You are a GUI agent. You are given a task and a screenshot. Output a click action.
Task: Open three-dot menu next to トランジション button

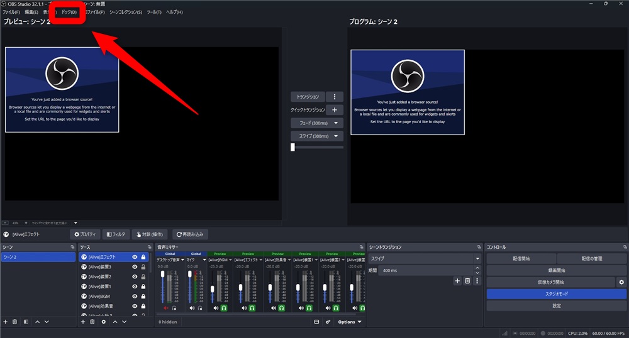335,97
